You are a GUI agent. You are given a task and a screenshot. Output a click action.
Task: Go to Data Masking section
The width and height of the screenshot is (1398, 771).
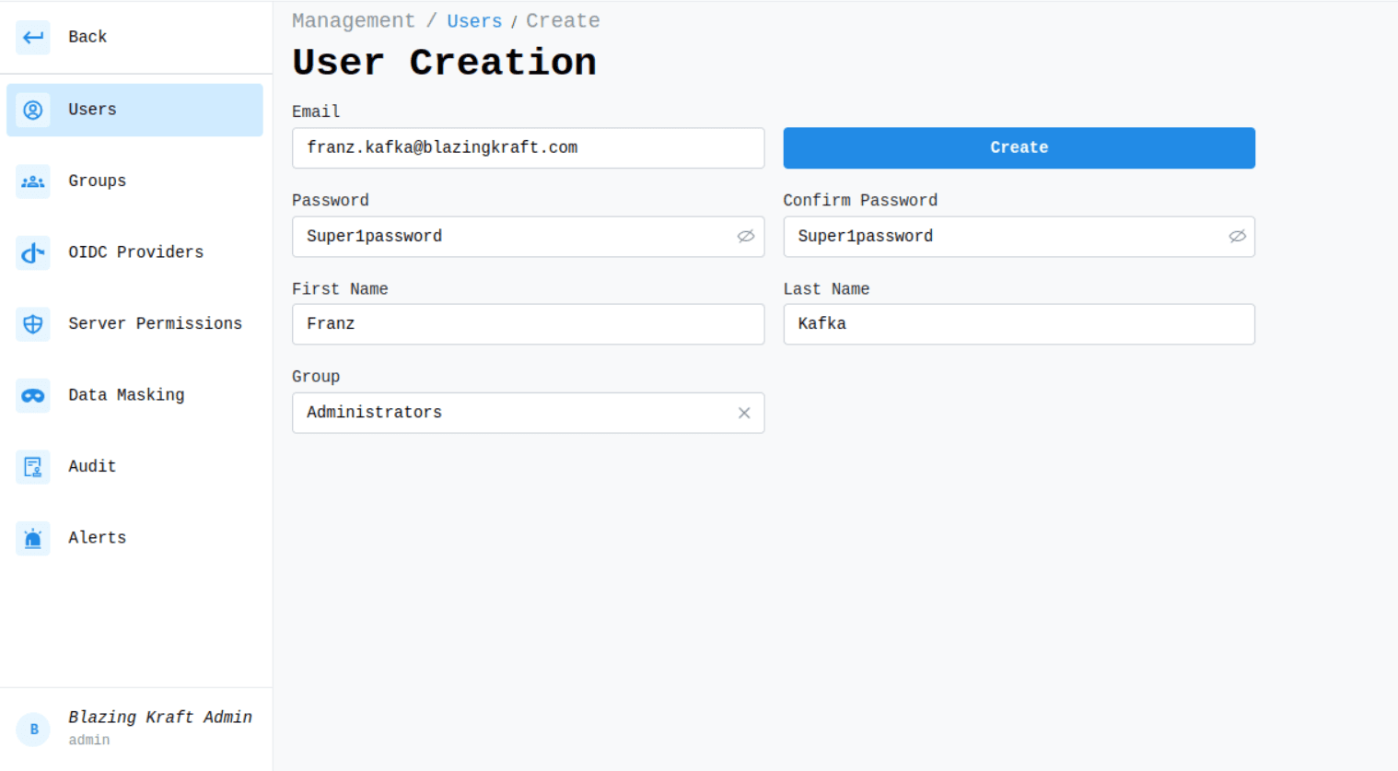[x=126, y=395]
